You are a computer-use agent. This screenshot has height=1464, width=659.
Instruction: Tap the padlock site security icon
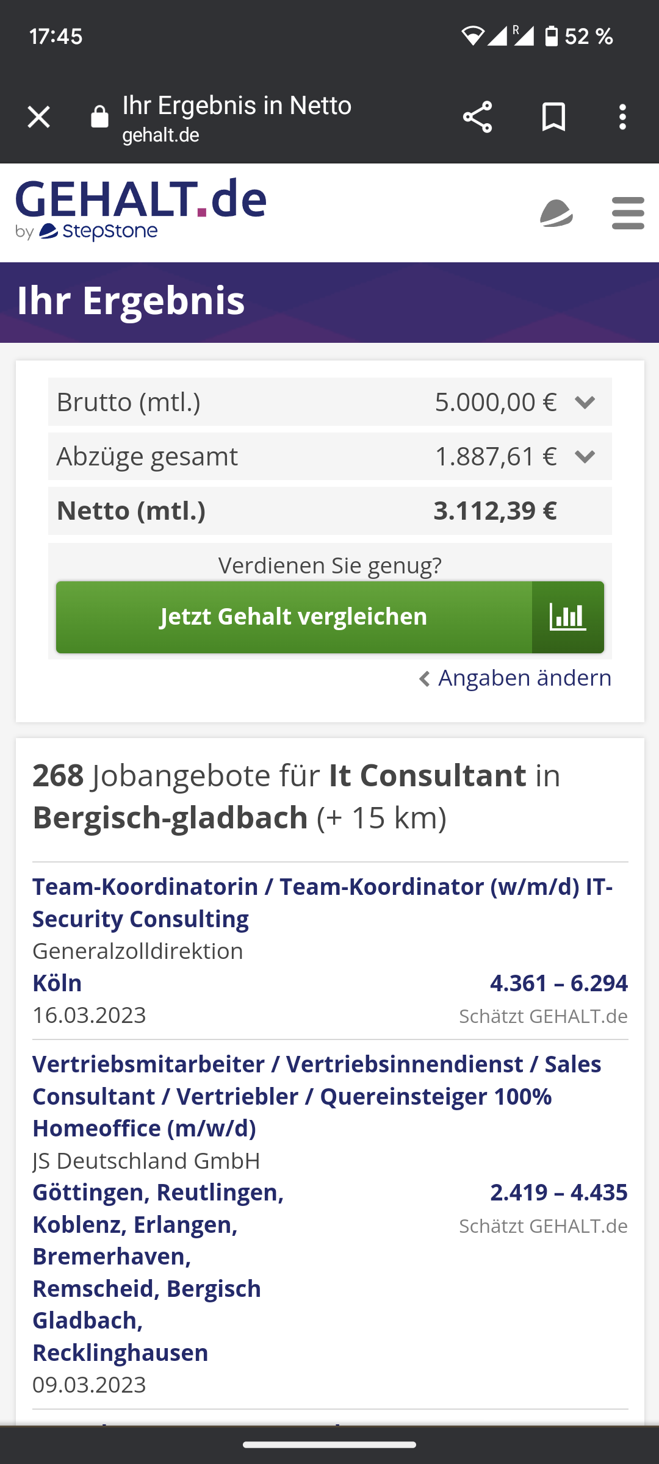pos(99,117)
